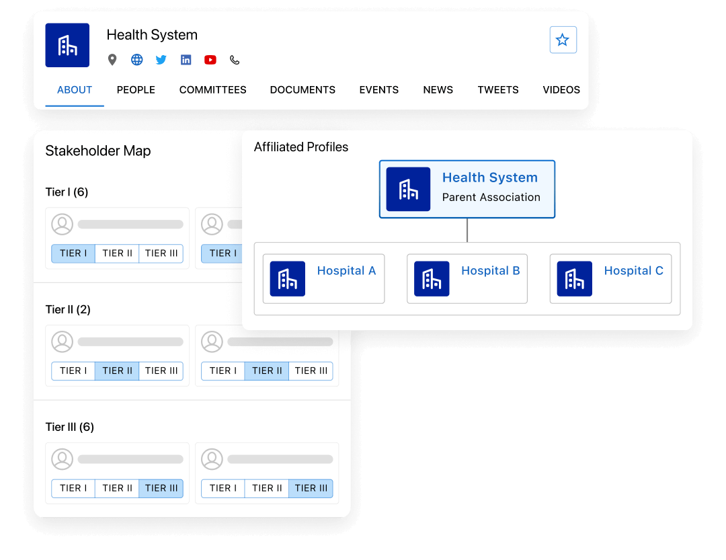This screenshot has width=726, height=560.
Task: Click the star favorite icon
Action: 563,40
